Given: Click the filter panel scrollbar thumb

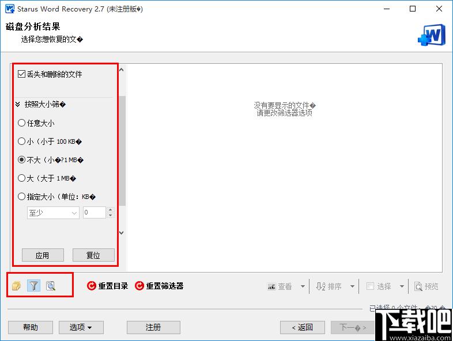Looking at the screenshot, I should point(122,151).
